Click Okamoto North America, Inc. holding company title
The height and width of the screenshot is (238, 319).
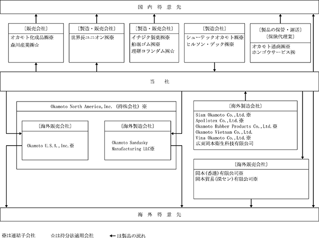98,107
